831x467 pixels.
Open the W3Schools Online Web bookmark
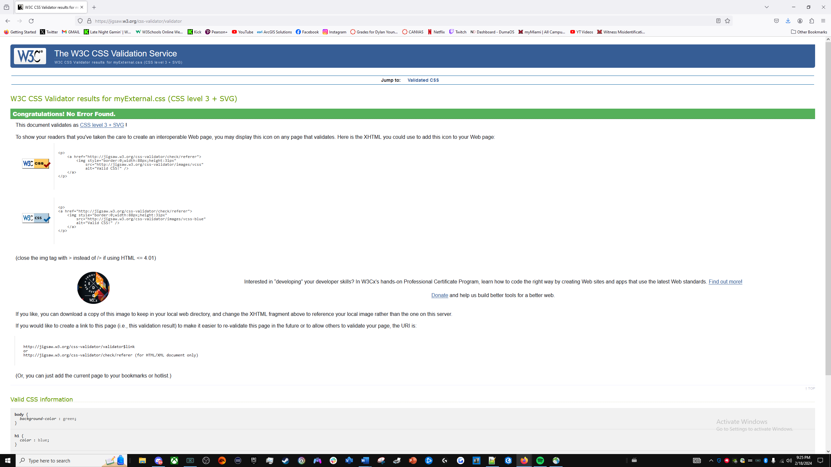[159, 32]
